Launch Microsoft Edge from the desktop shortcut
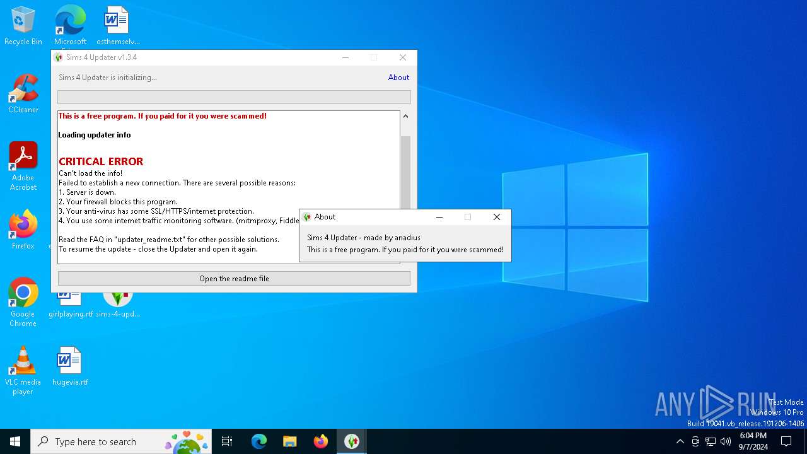Screen dimensions: 807x454 pos(70,26)
